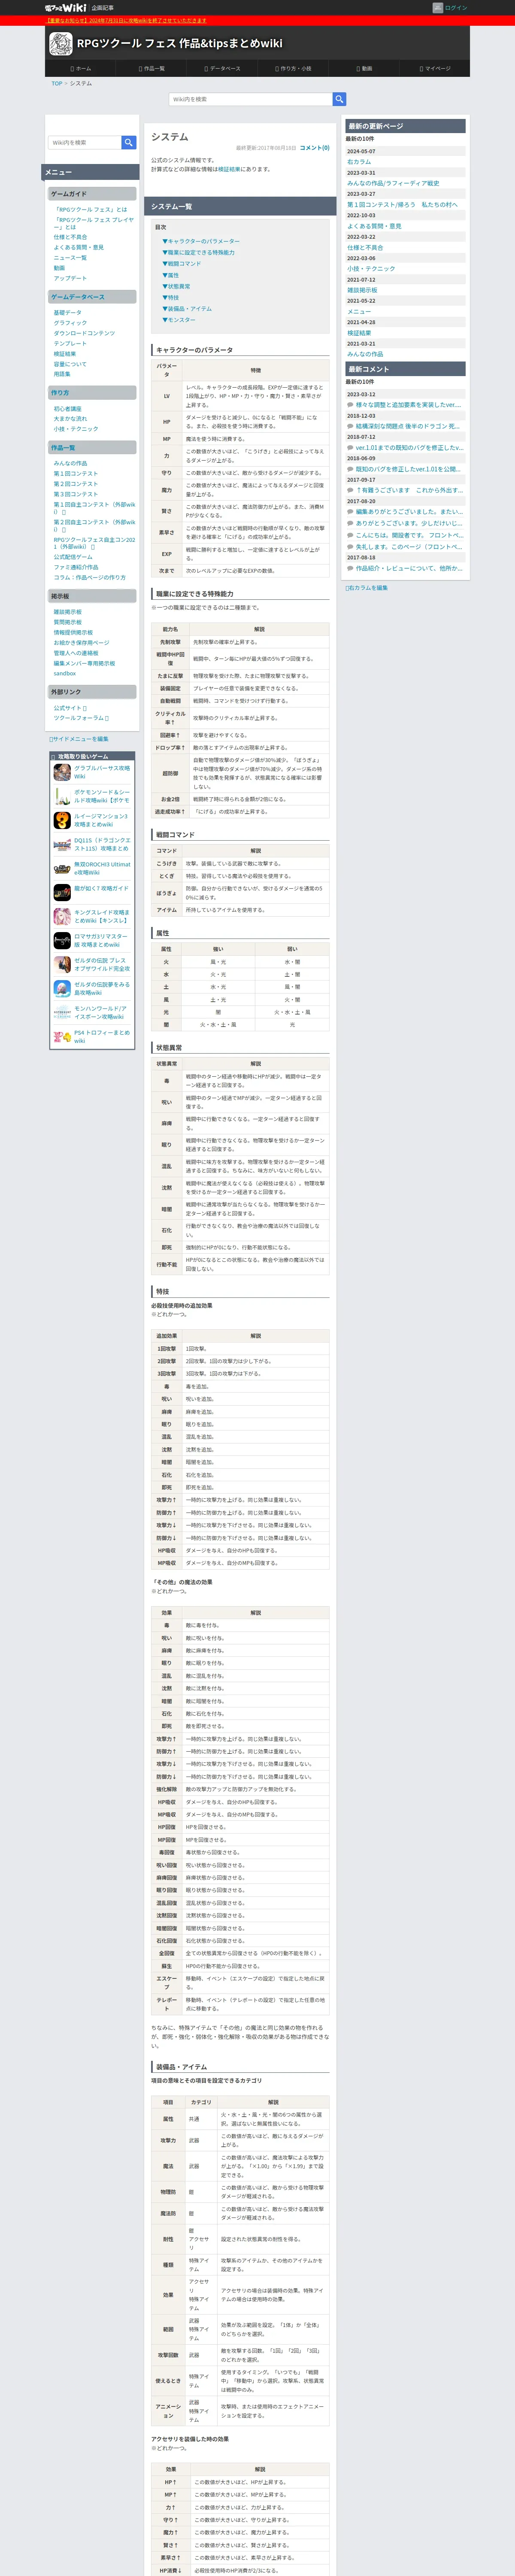Open ニュース一覧 sidebar link
This screenshot has height=2576, width=515.
[70, 258]
